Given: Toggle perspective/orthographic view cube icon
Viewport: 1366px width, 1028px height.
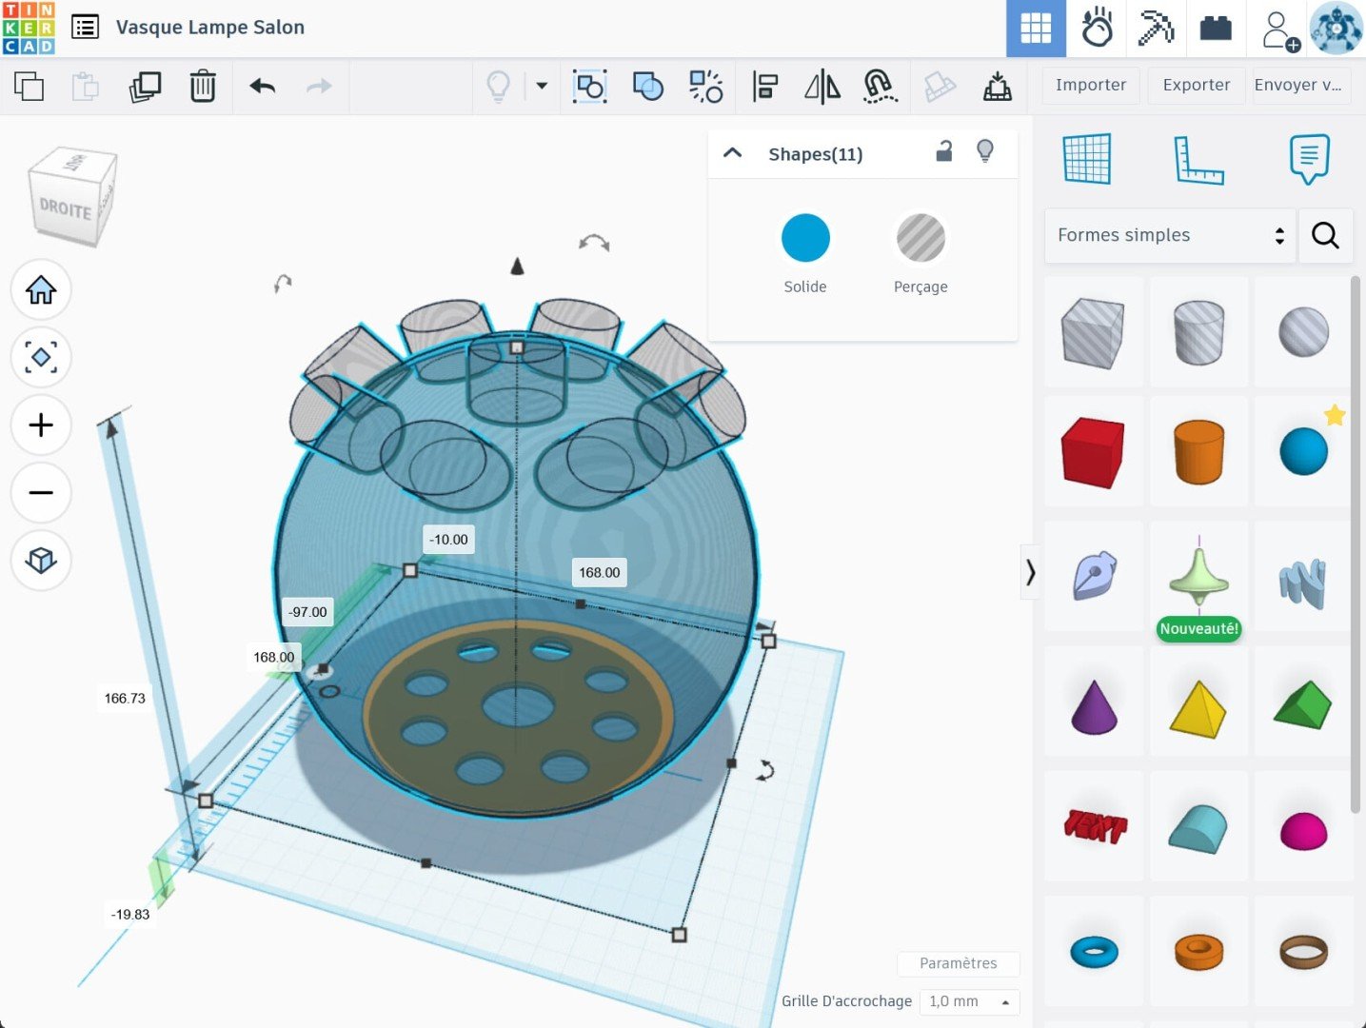Looking at the screenshot, I should coord(41,560).
